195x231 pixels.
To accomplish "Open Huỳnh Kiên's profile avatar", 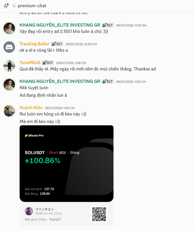I will coord(9,111).
